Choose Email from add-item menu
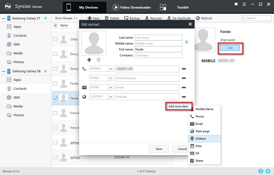 coord(204,124)
